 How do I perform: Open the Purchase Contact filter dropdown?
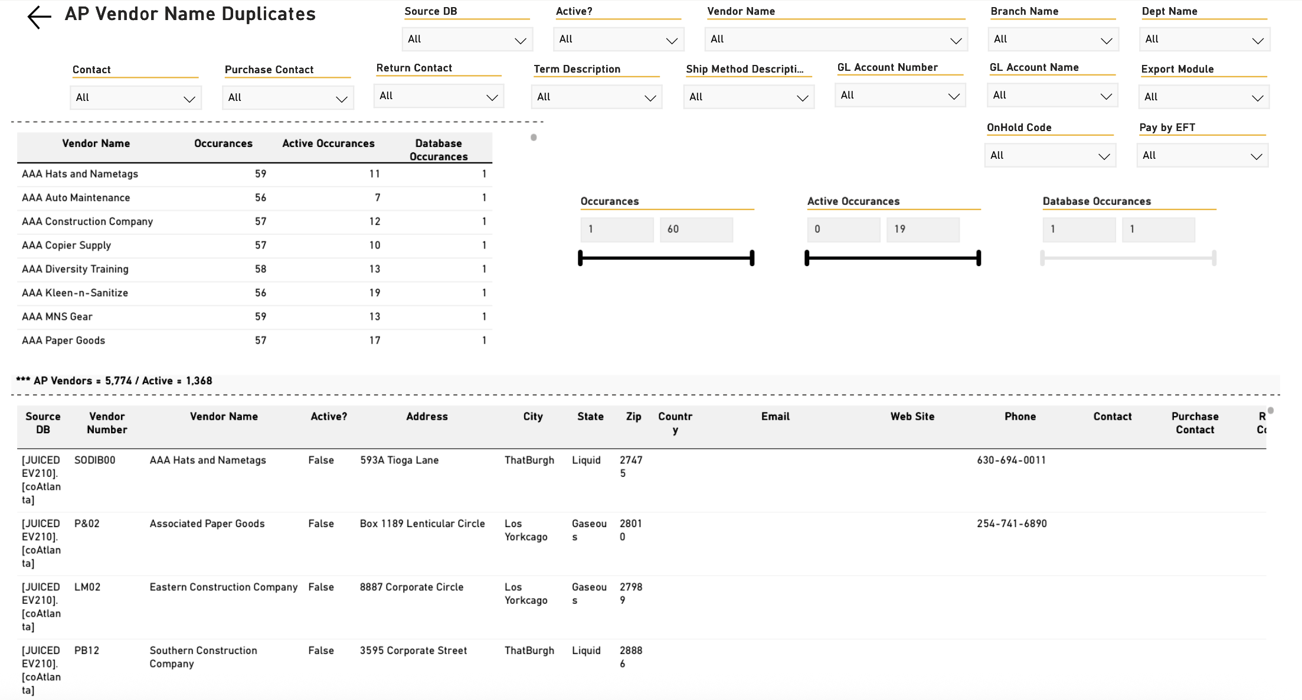pos(288,98)
